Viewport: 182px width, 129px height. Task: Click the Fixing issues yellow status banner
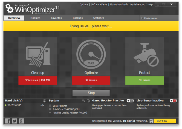click(x=91, y=26)
